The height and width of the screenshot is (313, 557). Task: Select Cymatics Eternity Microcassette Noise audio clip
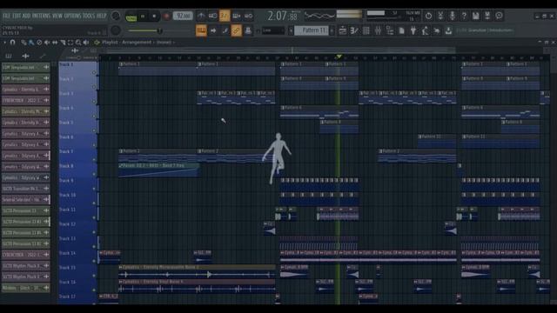pos(198,272)
